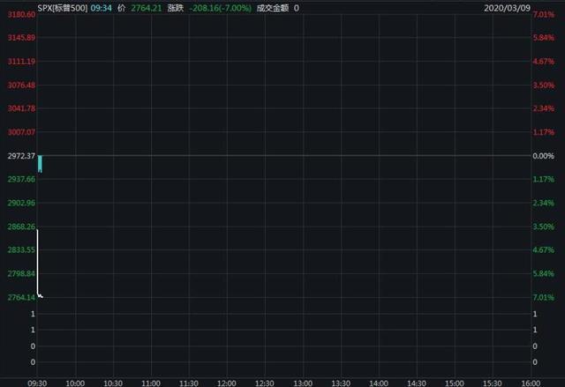Click the 13:00 time axis label
The height and width of the screenshot is (387, 565).
303,383
